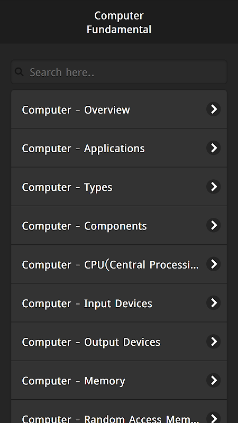Click the search magnifier icon

[x=19, y=72]
